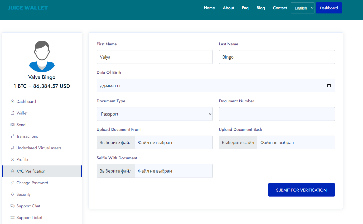
Task: Click SUBMIT FOR VERIFICATION button
Action: pyautogui.click(x=302, y=190)
